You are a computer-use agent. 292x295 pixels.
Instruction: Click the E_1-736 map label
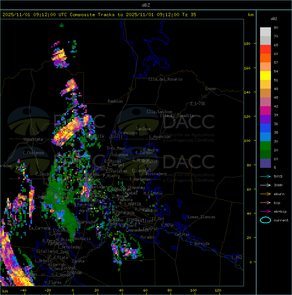198,104
